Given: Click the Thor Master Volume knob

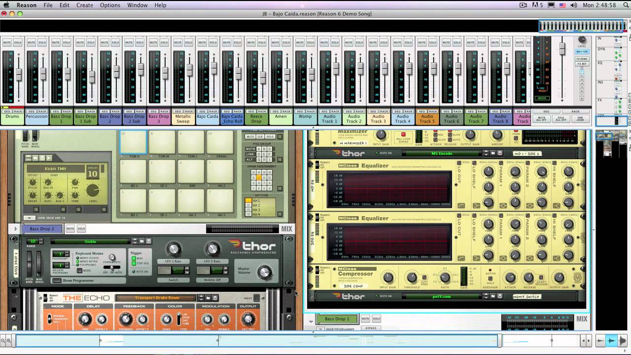Looking at the screenshot, I should (x=265, y=272).
